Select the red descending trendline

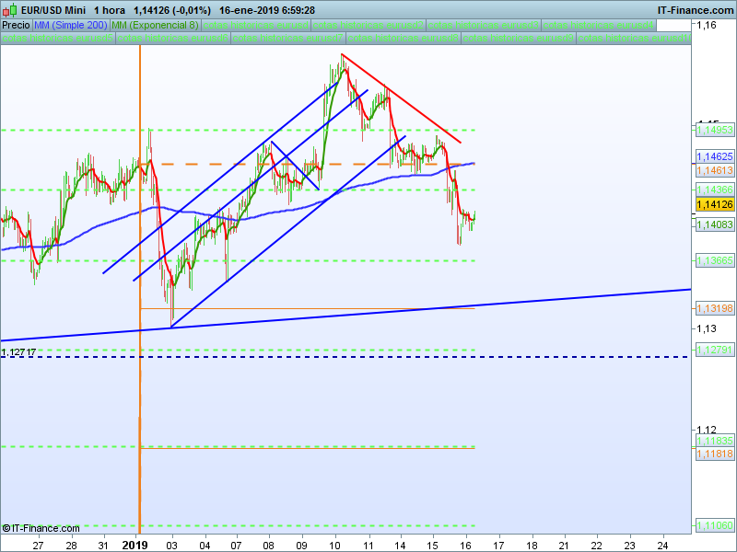[x=401, y=98]
